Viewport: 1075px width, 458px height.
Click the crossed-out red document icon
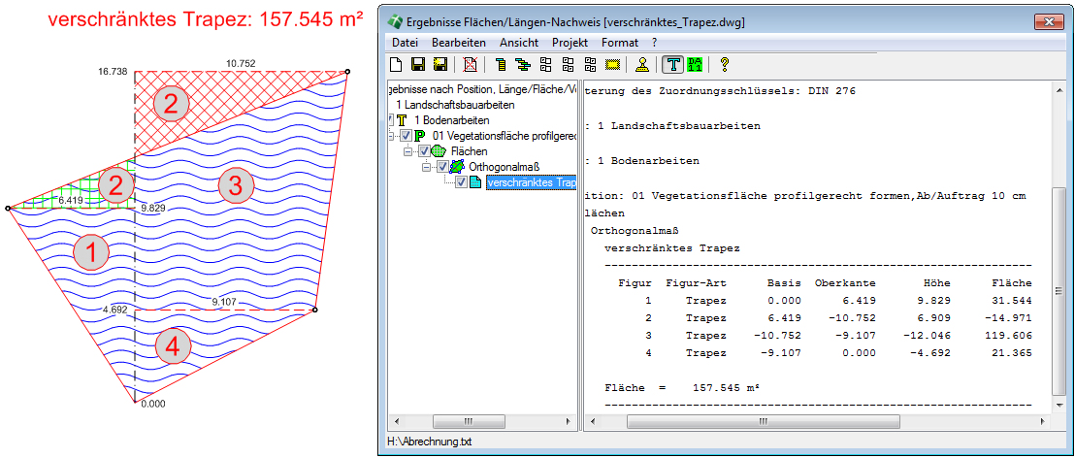tap(471, 65)
